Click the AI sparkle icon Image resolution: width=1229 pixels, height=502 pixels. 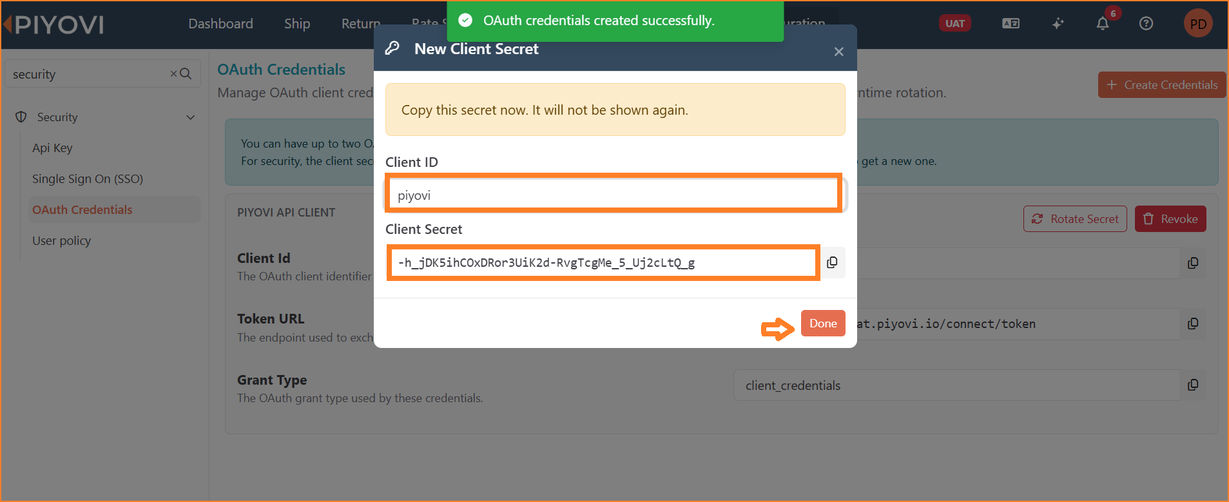1058,24
